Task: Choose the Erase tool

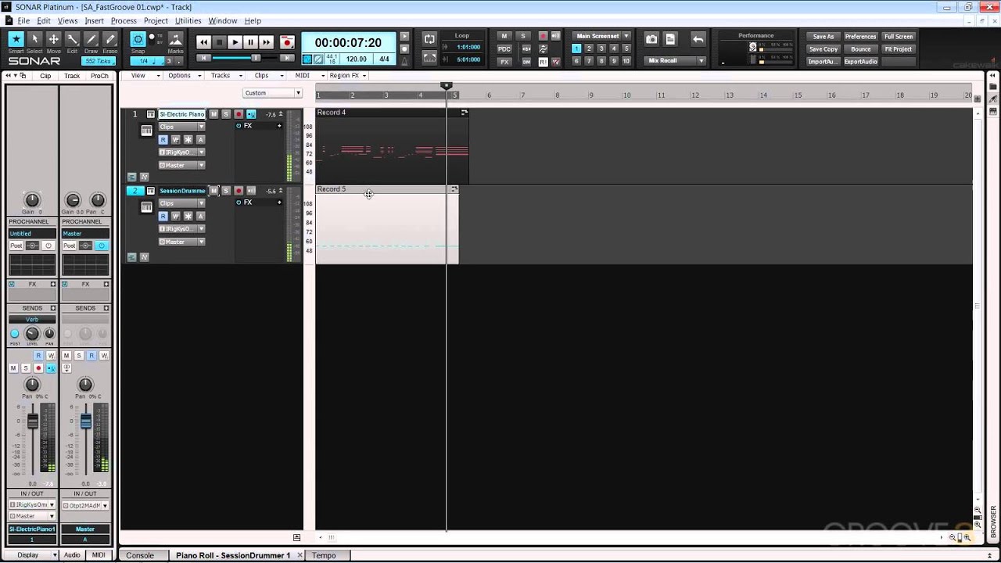Action: (x=109, y=39)
